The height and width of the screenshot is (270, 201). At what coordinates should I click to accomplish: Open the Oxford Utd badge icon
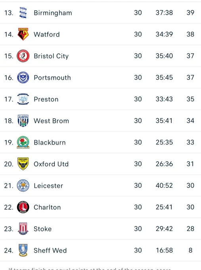(23, 164)
